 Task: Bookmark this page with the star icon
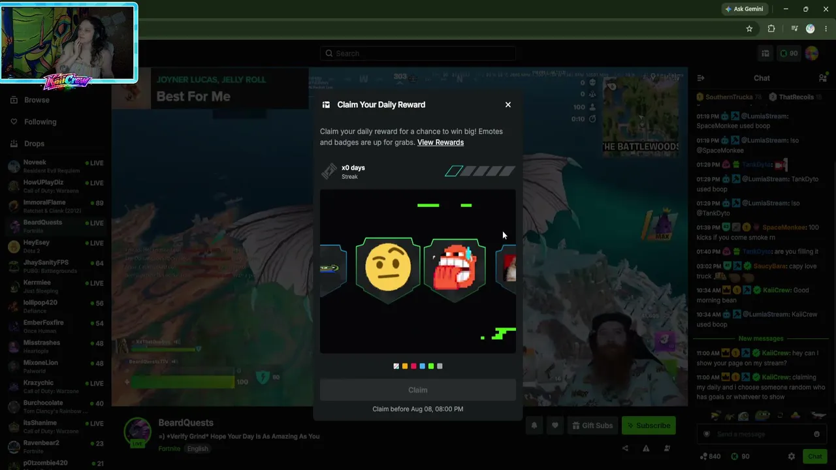coord(749,29)
